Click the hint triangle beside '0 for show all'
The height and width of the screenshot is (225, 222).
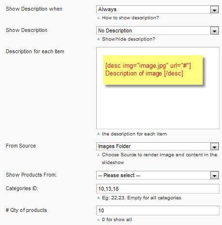click(99, 219)
